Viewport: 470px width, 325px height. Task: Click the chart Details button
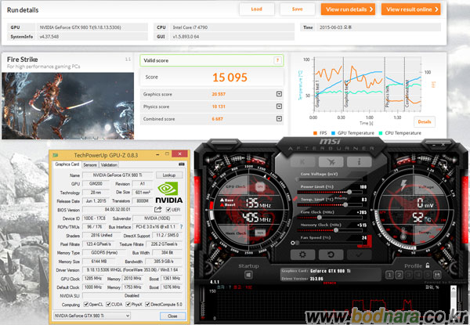(x=425, y=122)
